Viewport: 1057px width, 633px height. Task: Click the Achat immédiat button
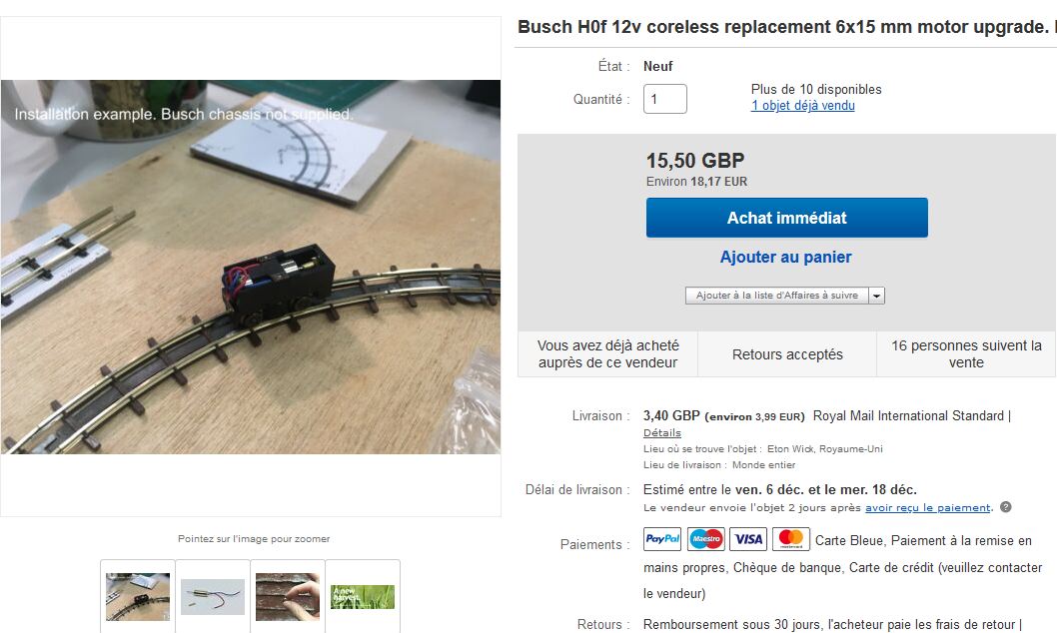pos(786,218)
